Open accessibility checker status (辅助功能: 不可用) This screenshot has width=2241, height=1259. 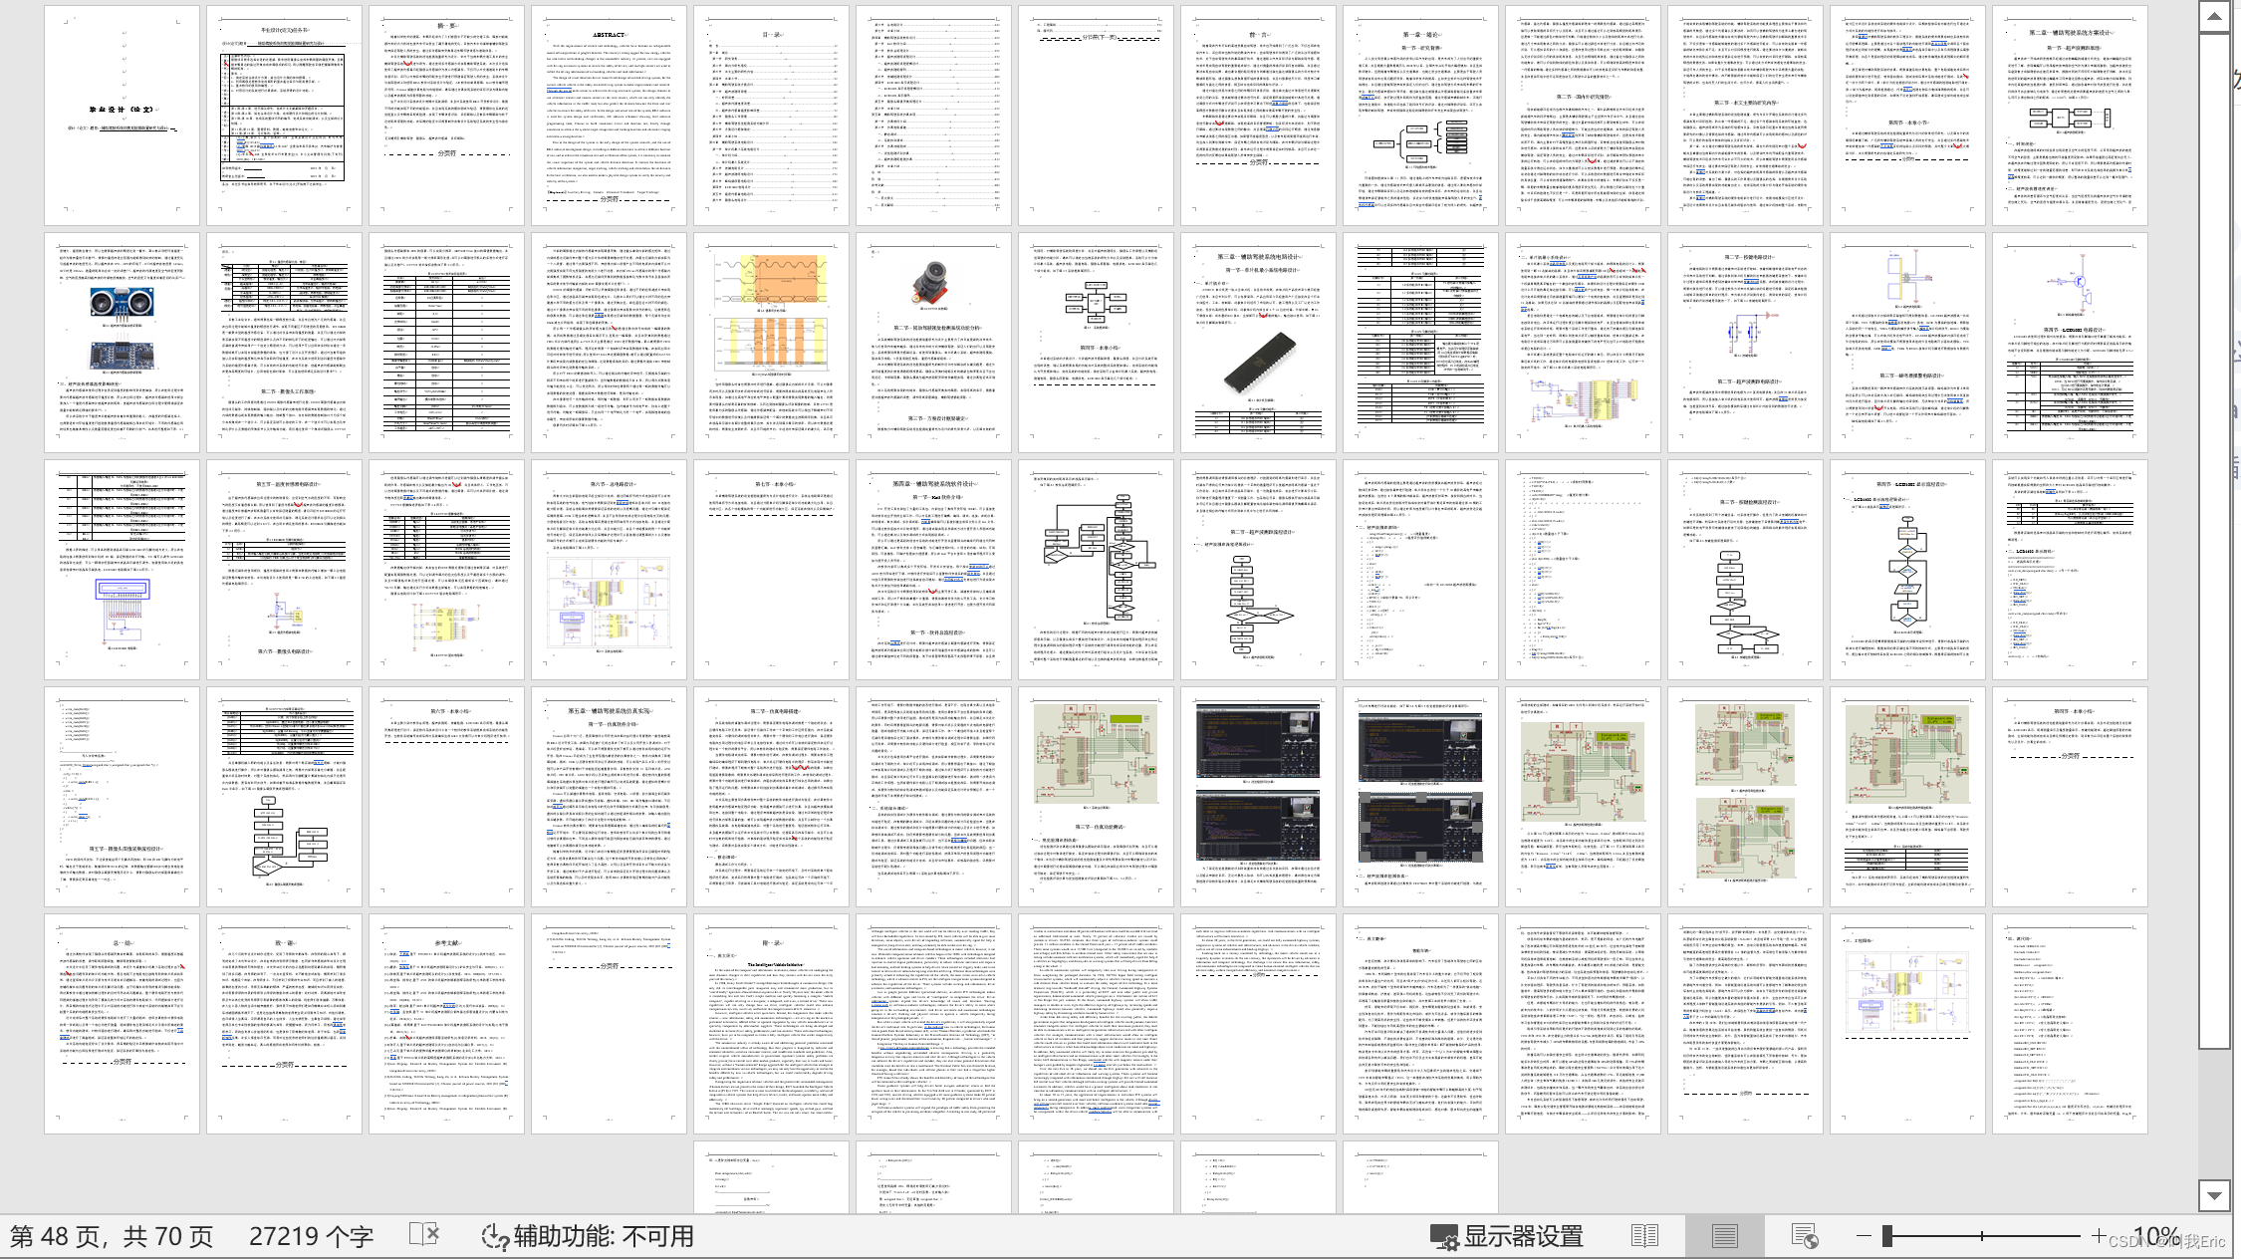click(x=588, y=1236)
